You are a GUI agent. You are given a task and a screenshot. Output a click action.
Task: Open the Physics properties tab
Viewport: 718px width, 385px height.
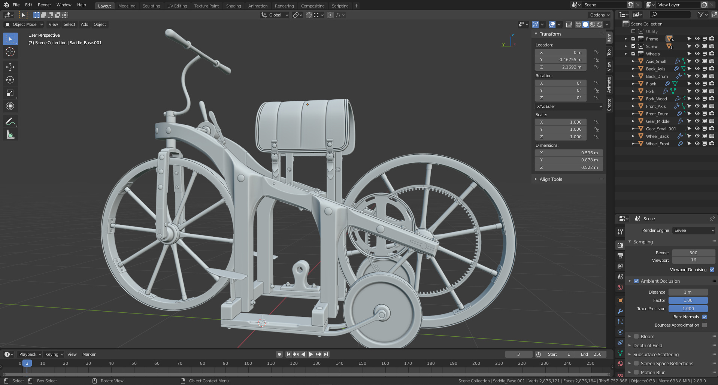620,332
